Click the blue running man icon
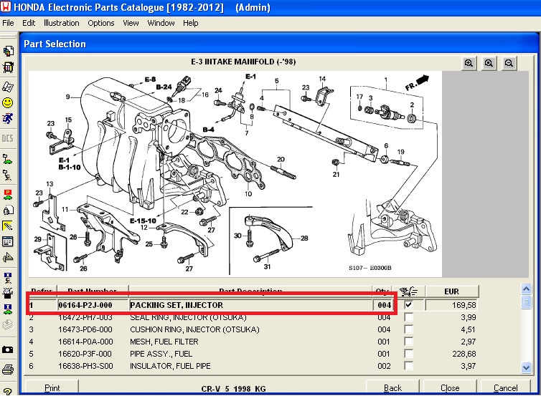 (x=8, y=118)
